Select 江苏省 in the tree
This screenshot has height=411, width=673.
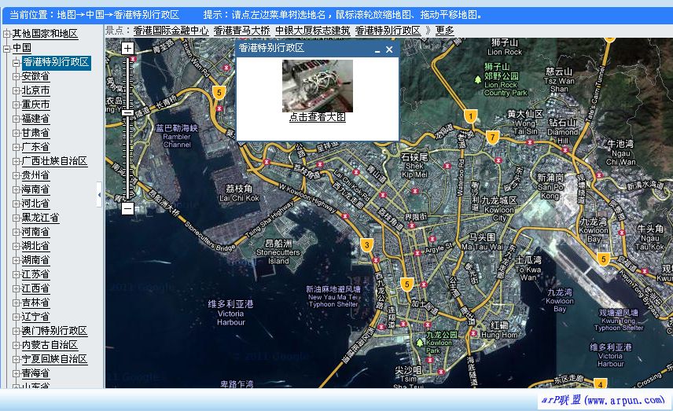(35, 274)
